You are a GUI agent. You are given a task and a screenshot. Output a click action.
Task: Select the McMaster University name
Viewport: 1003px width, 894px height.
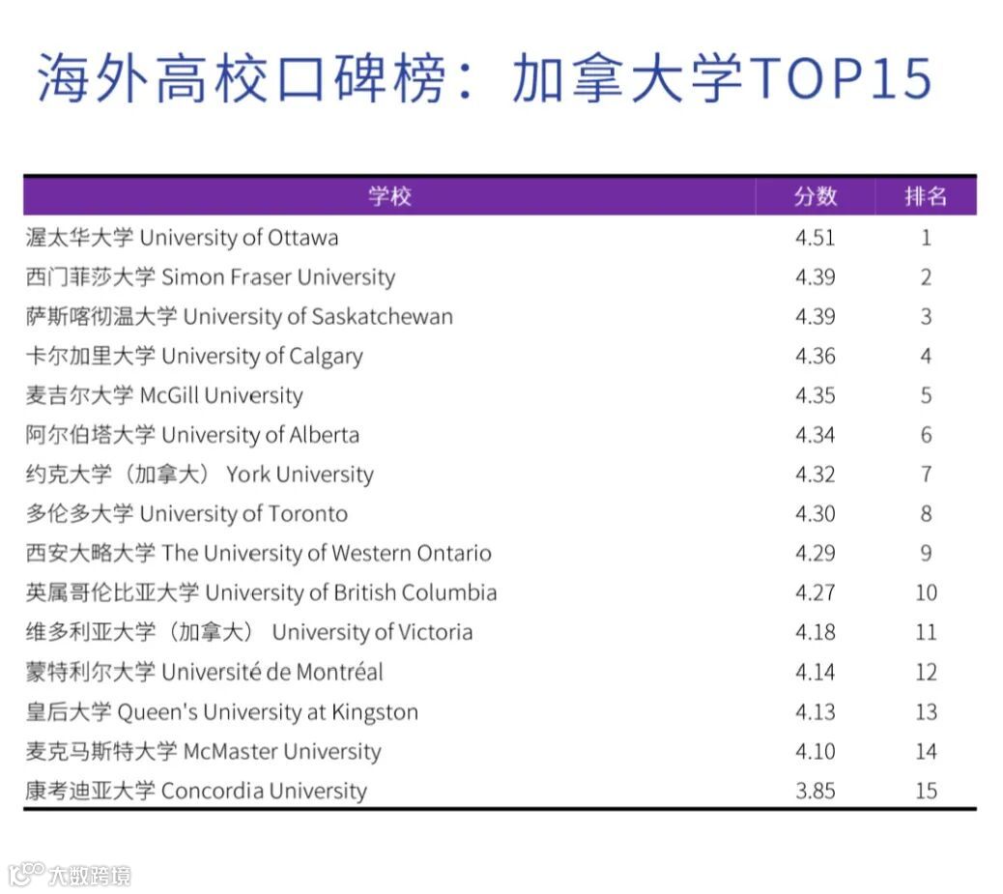tap(204, 751)
